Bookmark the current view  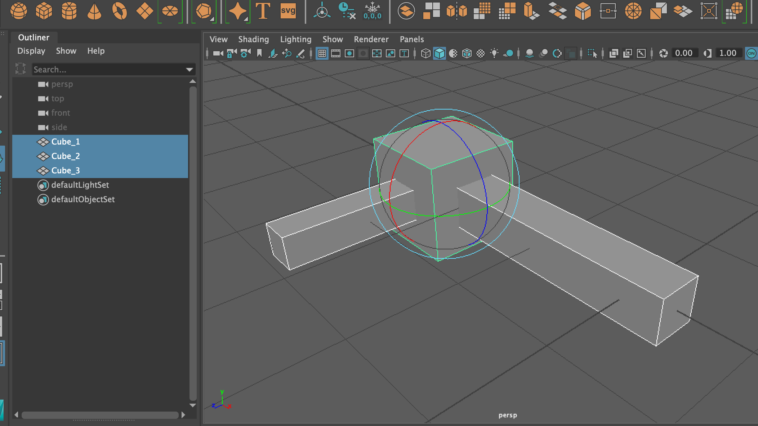tap(259, 53)
